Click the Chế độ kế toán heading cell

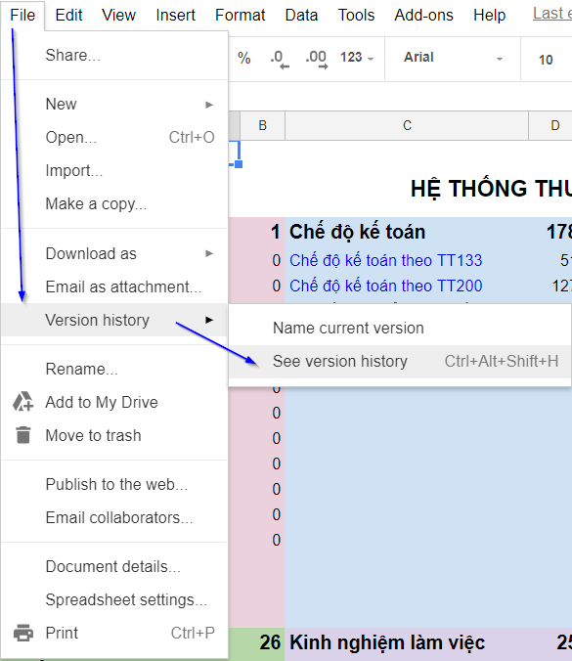coord(407,232)
